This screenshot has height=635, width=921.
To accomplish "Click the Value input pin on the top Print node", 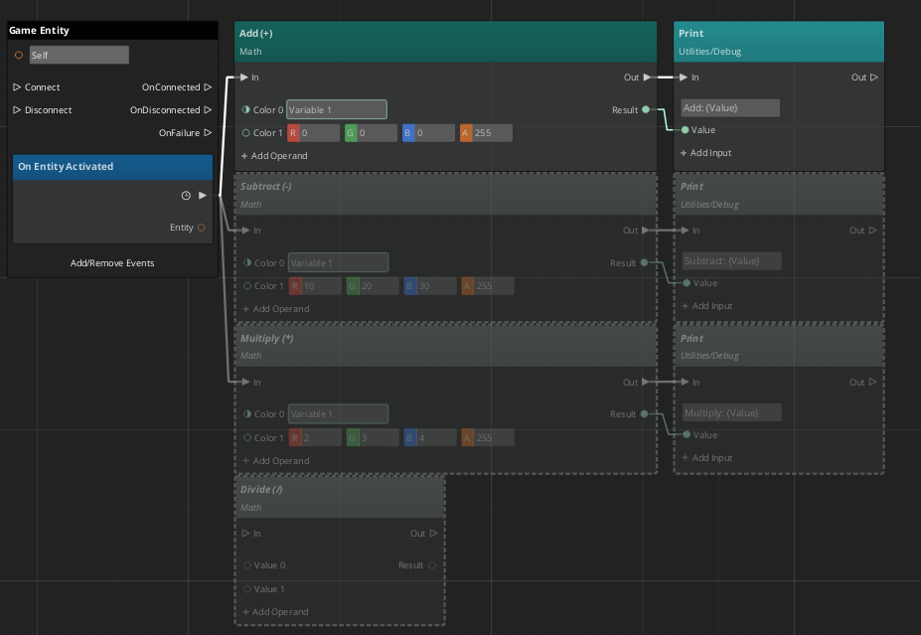I will [x=685, y=128].
